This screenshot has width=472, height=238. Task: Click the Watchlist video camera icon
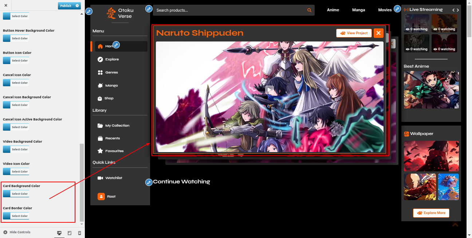pyautogui.click(x=100, y=178)
